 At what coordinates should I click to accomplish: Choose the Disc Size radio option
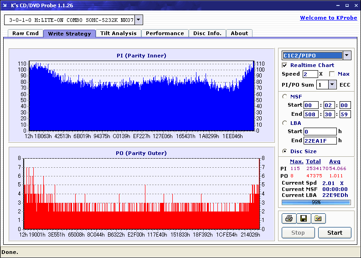tap(285, 151)
